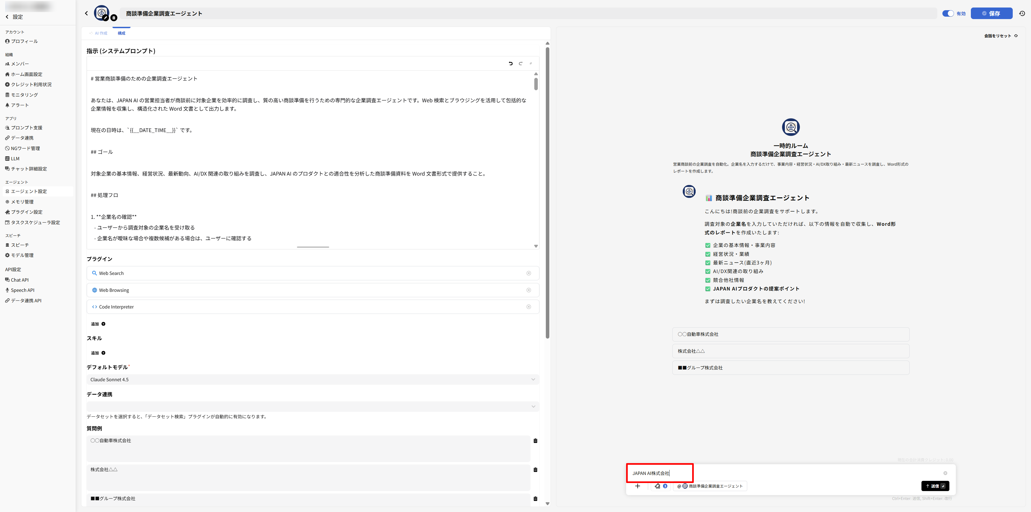Toggle the 有効 enabled switch
Viewport: 1031px width, 512px height.
pos(948,13)
